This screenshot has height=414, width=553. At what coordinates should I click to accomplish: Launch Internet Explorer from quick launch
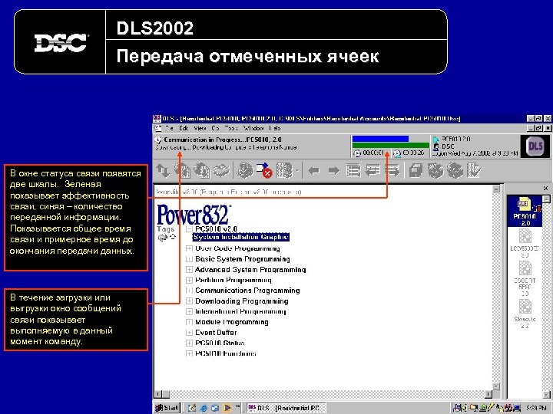click(x=204, y=408)
